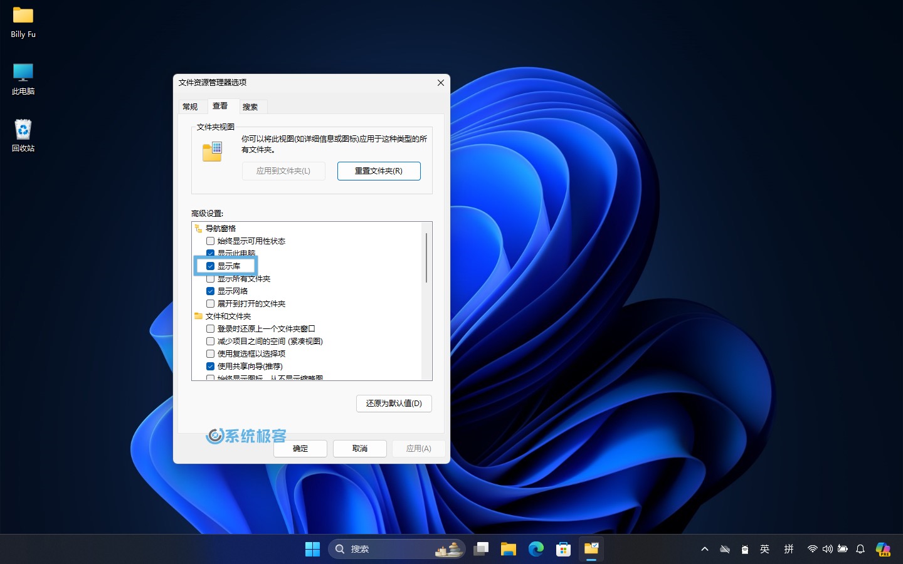Switch input language via 英 indicator
The width and height of the screenshot is (903, 564).
(764, 549)
